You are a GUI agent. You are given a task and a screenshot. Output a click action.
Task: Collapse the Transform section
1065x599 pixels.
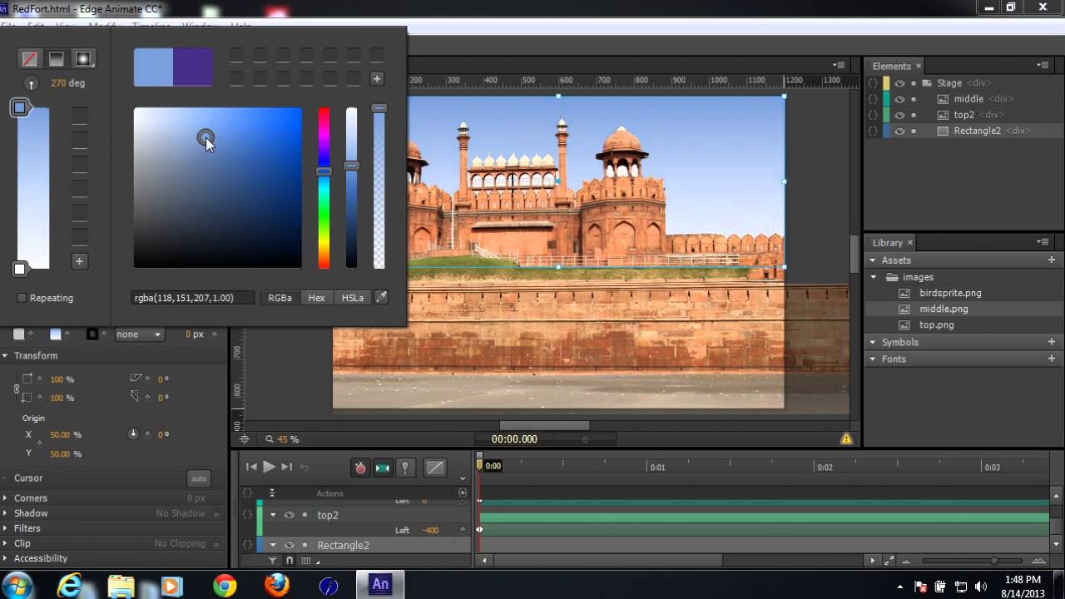coord(5,355)
